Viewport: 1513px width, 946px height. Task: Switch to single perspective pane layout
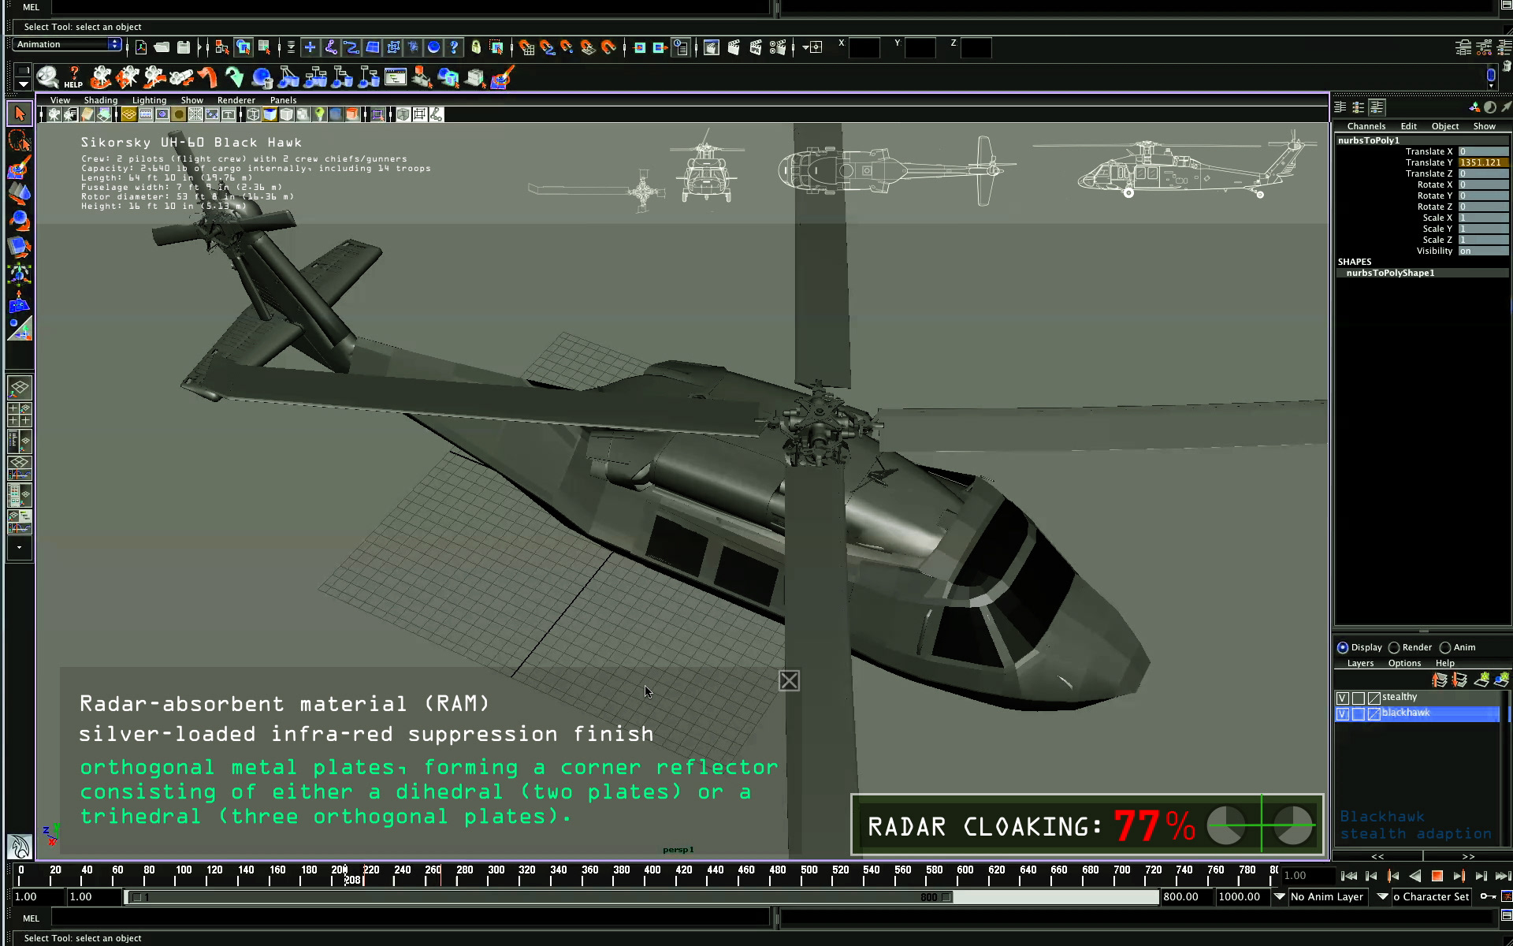(20, 388)
